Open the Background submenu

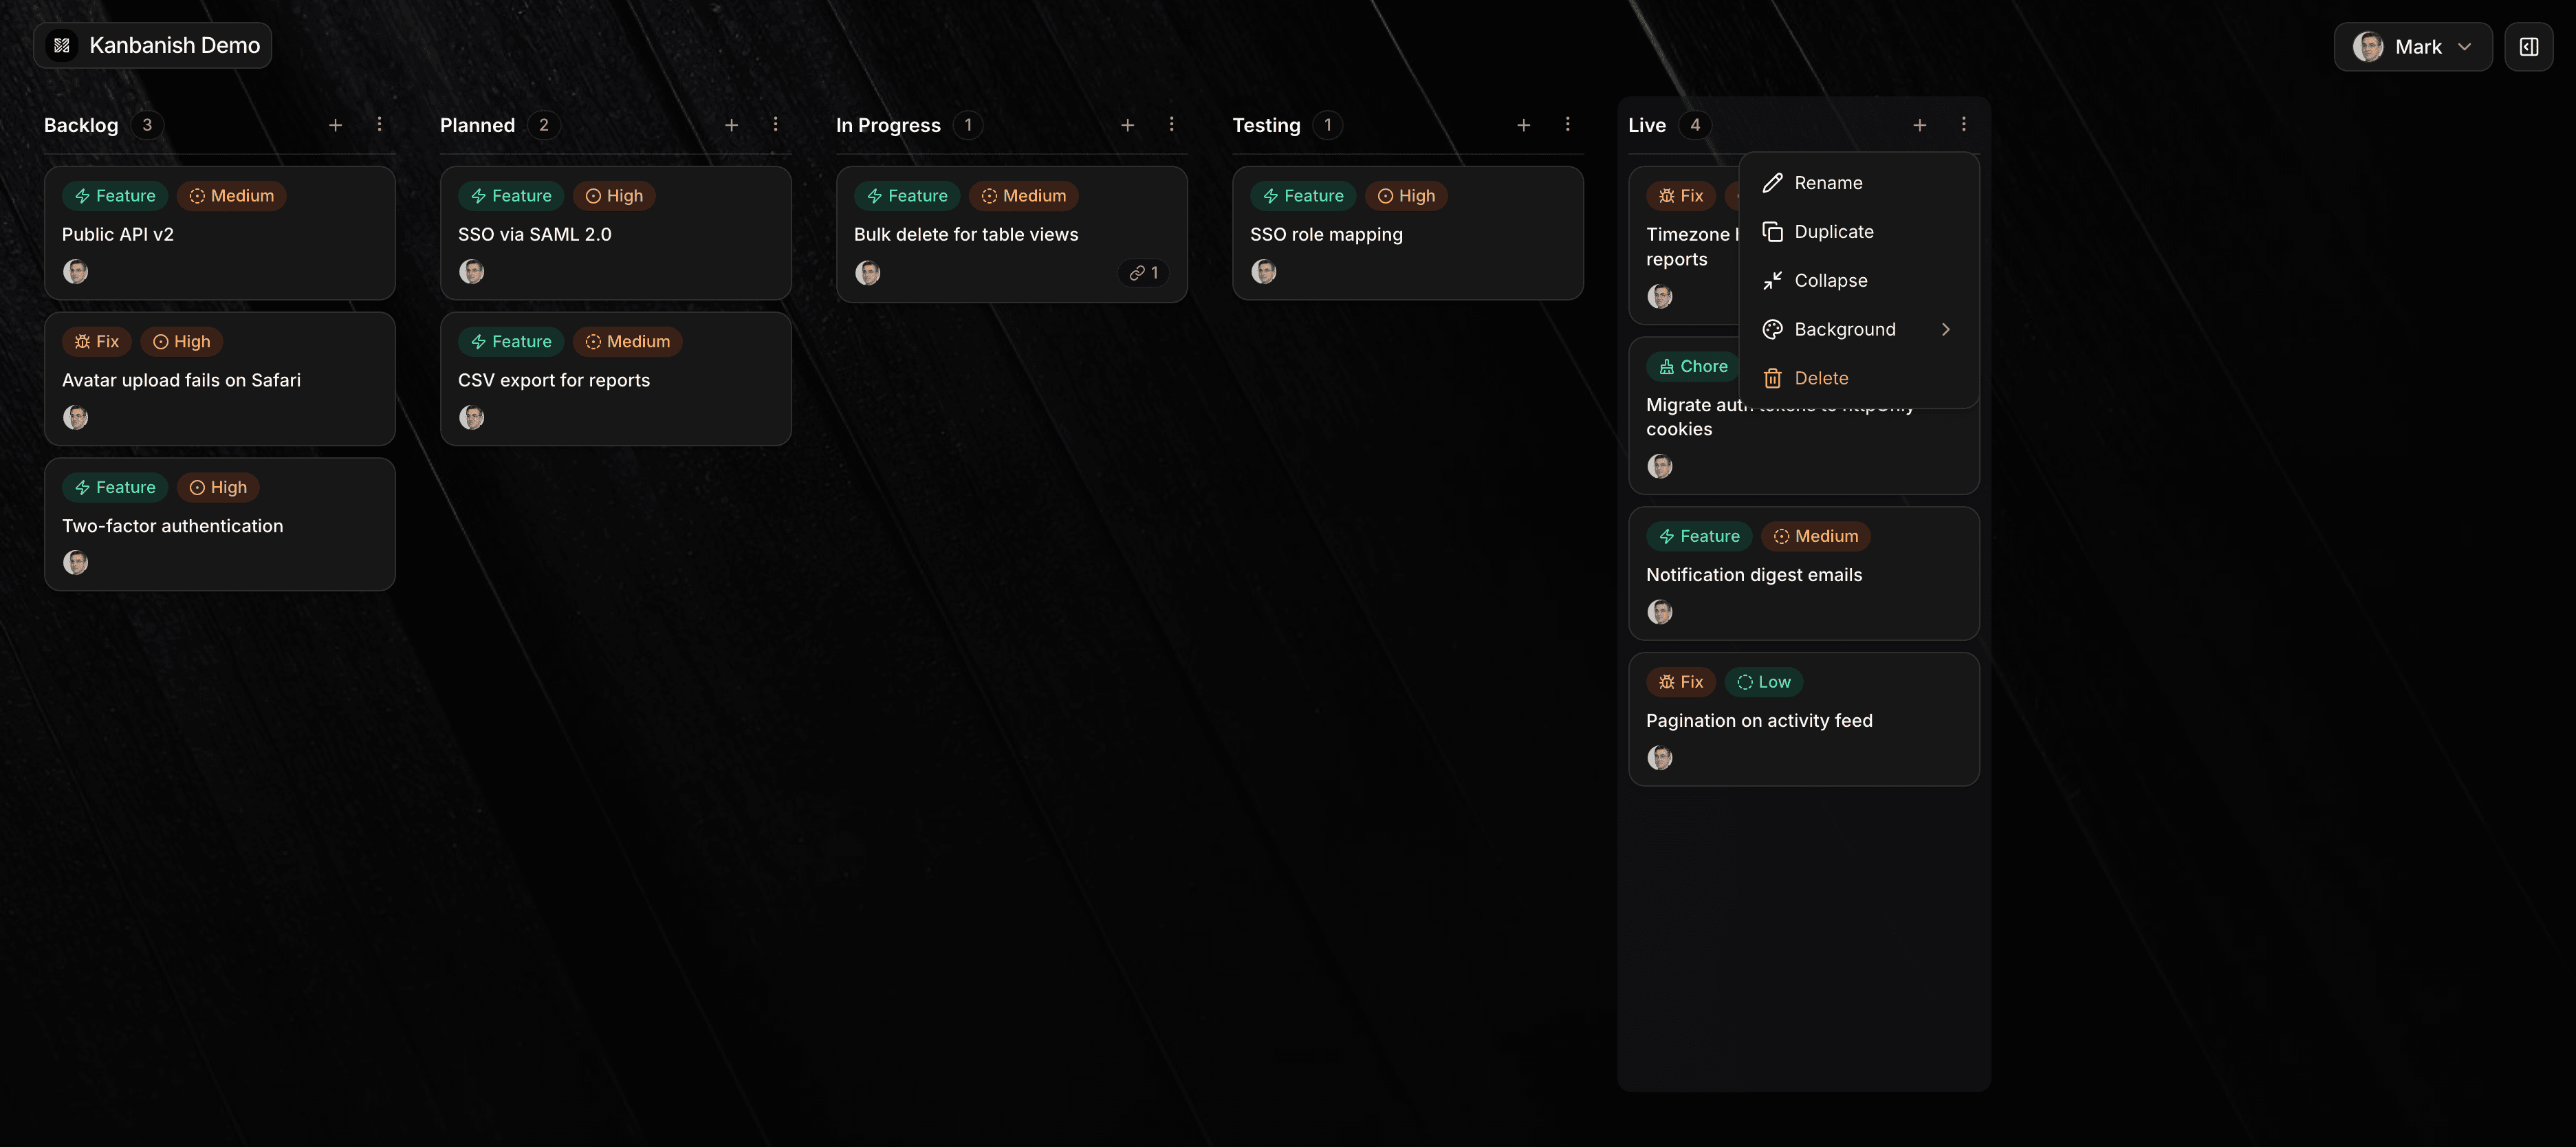point(1859,329)
